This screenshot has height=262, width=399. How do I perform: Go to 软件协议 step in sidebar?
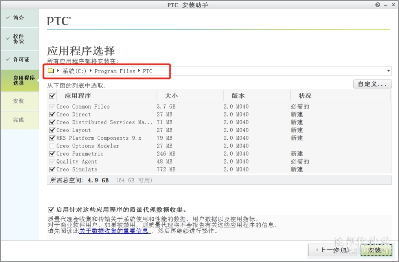point(20,39)
